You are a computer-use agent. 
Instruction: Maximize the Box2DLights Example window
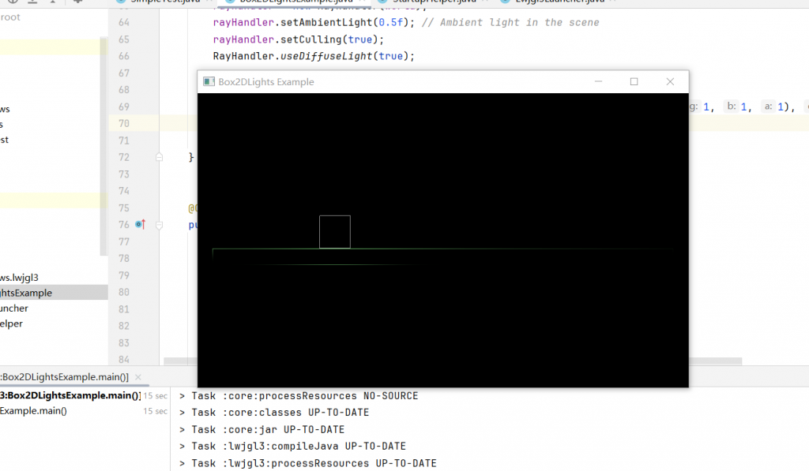634,82
